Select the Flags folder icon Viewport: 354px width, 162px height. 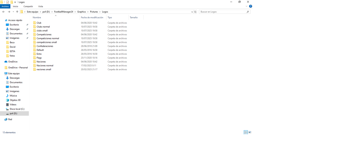(35, 58)
